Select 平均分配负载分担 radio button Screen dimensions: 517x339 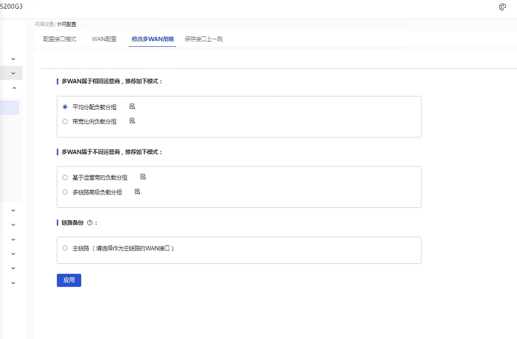coord(65,107)
